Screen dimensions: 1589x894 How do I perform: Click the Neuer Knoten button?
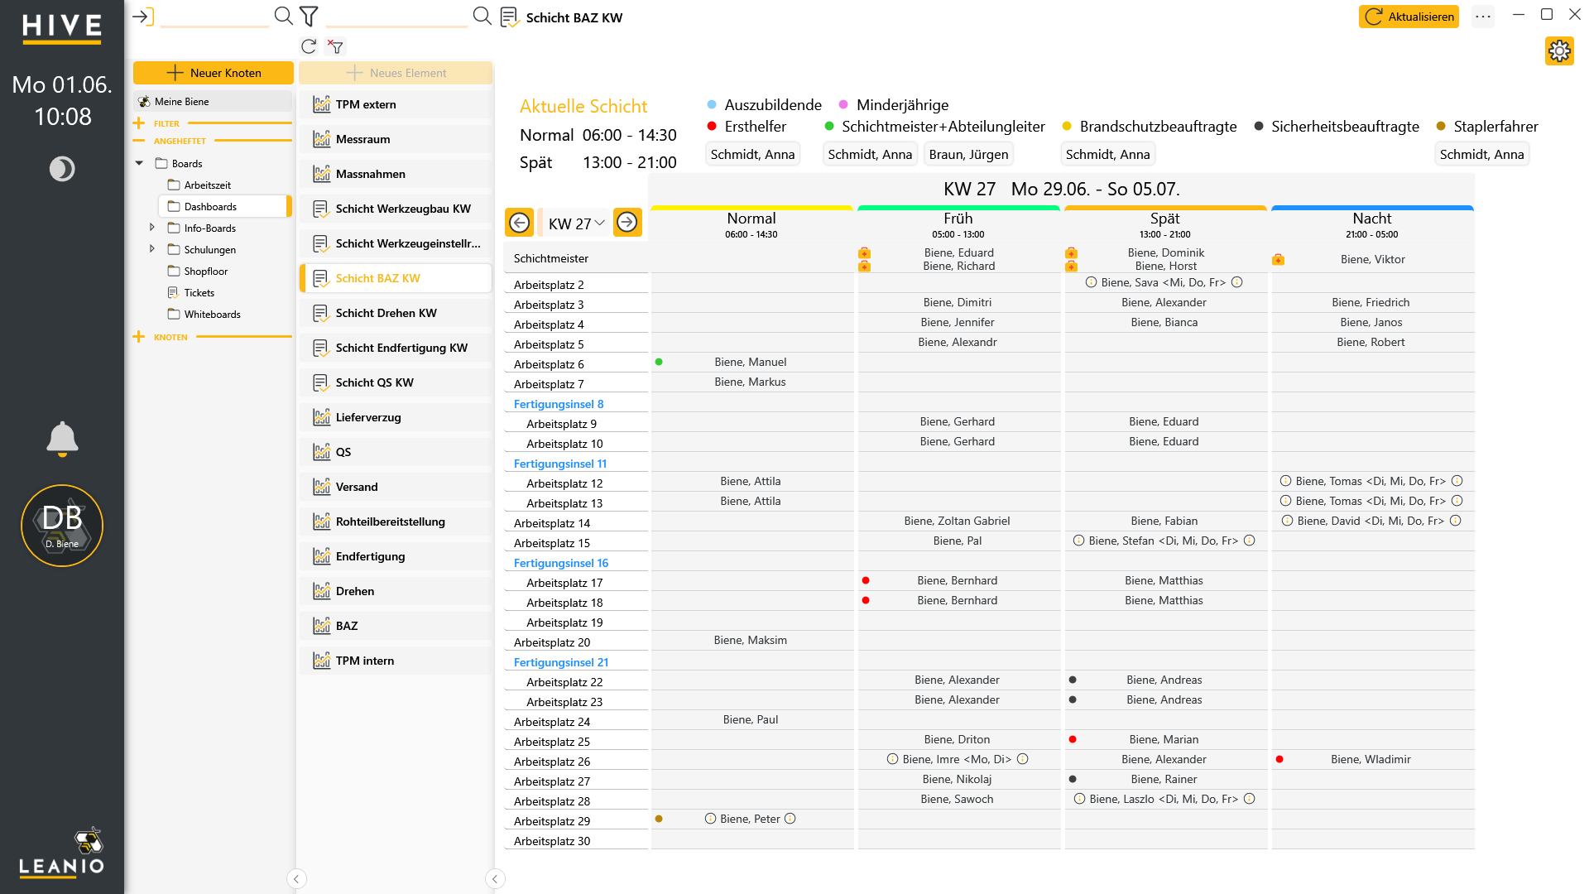[214, 73]
